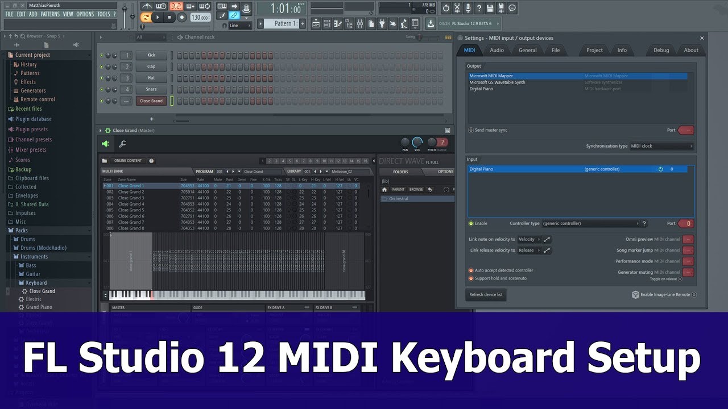Click the link snap chain icon
This screenshot has height=409, width=728.
pos(234,15)
